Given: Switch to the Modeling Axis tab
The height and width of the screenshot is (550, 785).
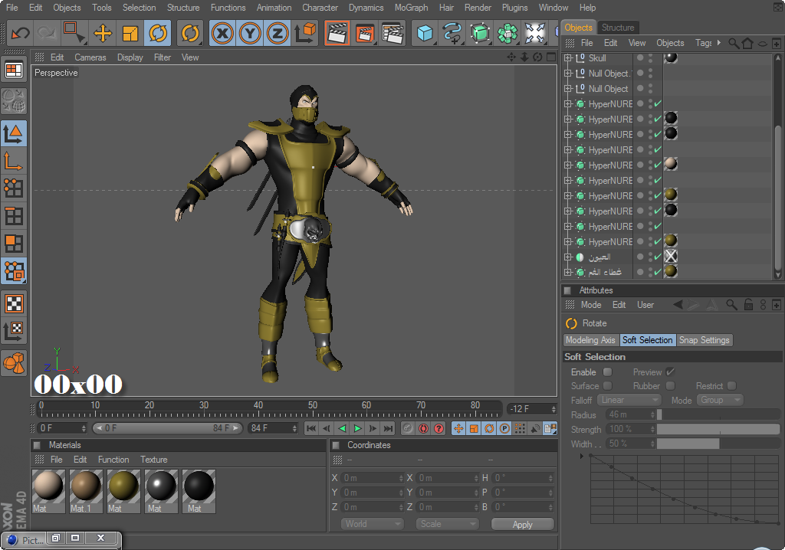Looking at the screenshot, I should [591, 340].
